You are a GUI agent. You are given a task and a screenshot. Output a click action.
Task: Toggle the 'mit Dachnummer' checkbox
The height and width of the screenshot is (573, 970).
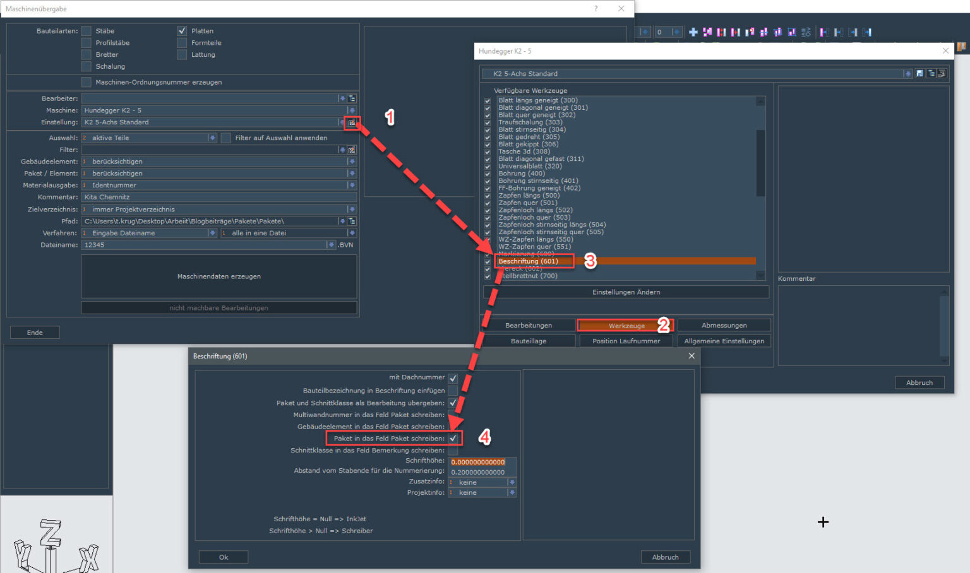453,378
